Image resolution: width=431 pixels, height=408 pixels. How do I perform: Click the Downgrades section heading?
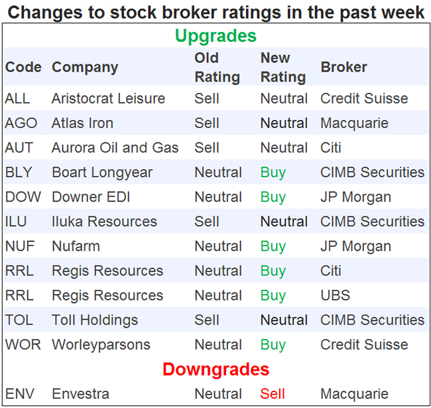click(x=216, y=369)
